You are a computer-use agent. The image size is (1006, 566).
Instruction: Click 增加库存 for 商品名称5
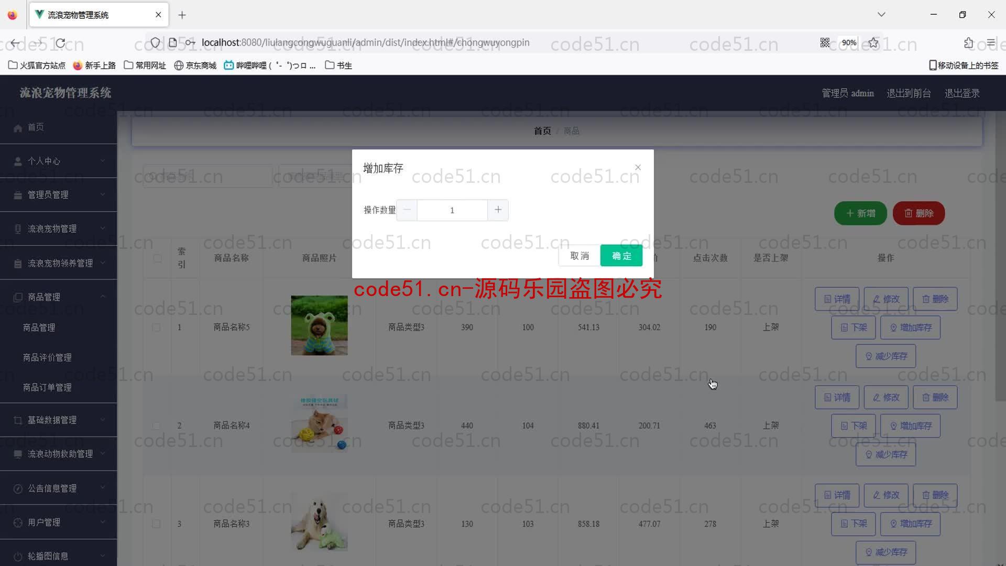[x=911, y=328]
